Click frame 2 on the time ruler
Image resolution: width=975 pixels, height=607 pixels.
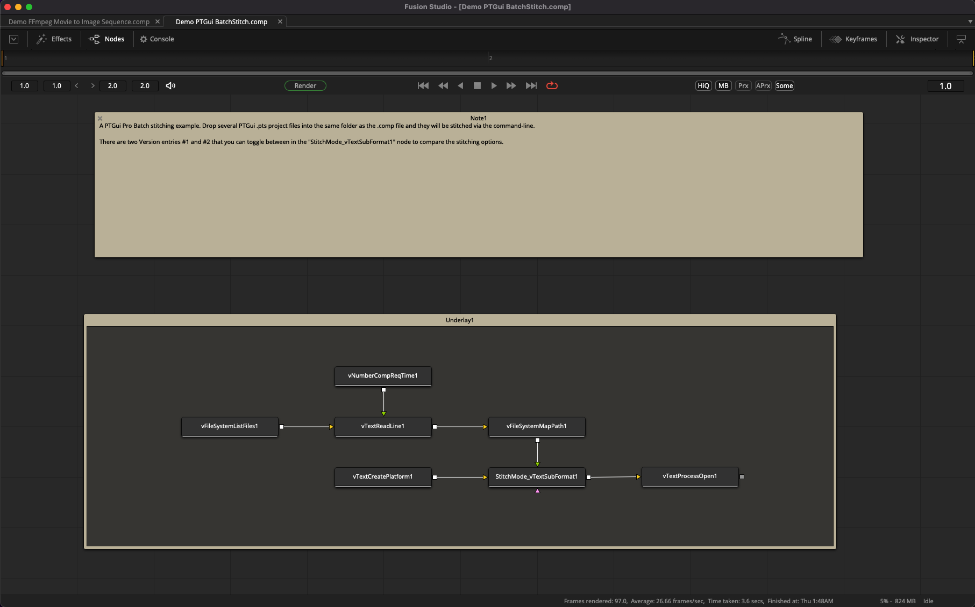(x=490, y=58)
